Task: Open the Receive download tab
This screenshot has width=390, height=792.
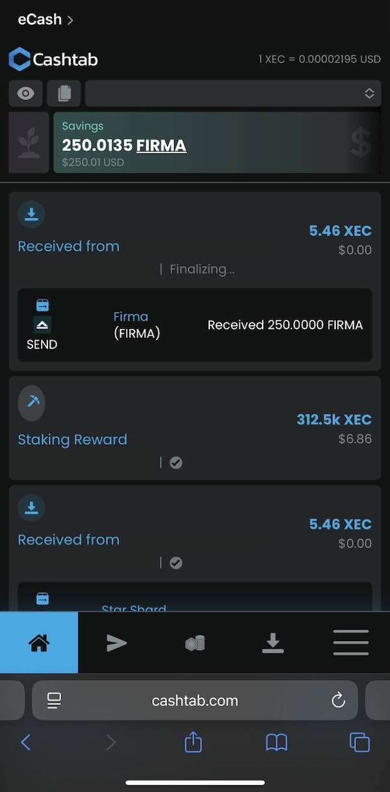Action: coord(273,643)
